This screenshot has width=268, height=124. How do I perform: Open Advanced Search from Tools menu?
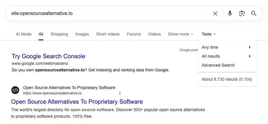[x=218, y=65]
